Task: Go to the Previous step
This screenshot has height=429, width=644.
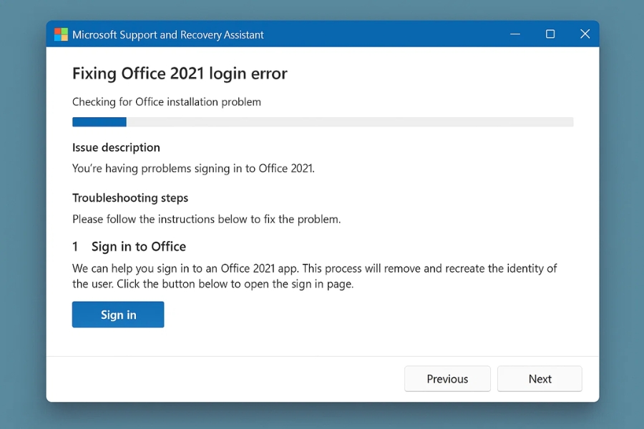Action: (x=447, y=379)
